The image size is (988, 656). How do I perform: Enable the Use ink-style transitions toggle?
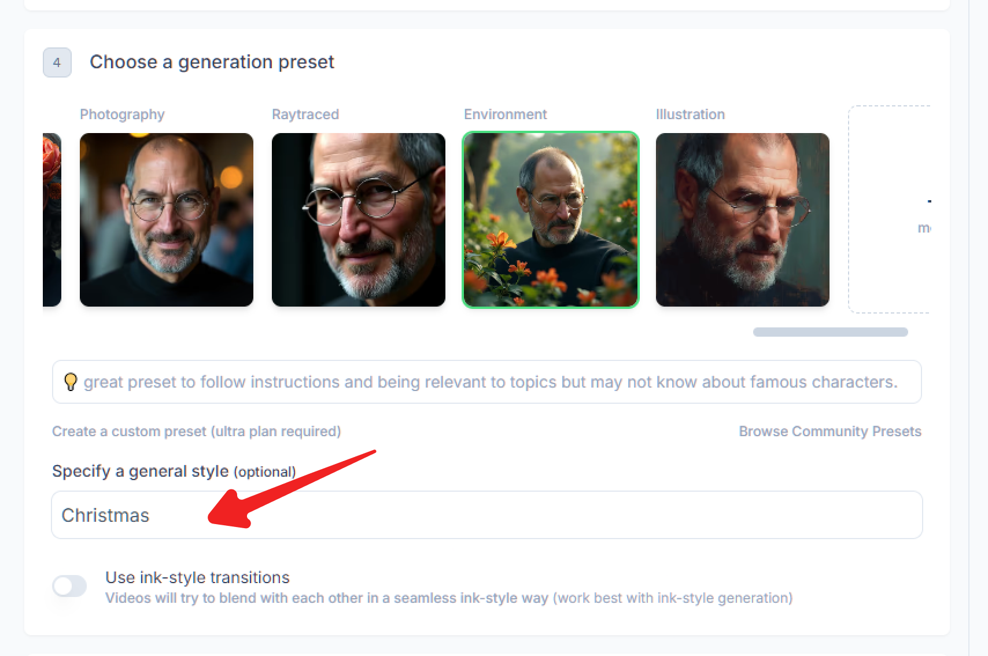coord(69,586)
